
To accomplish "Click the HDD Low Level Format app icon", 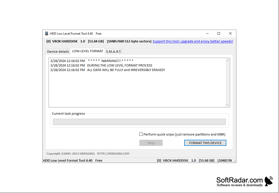I will pyautogui.click(x=47, y=33).
